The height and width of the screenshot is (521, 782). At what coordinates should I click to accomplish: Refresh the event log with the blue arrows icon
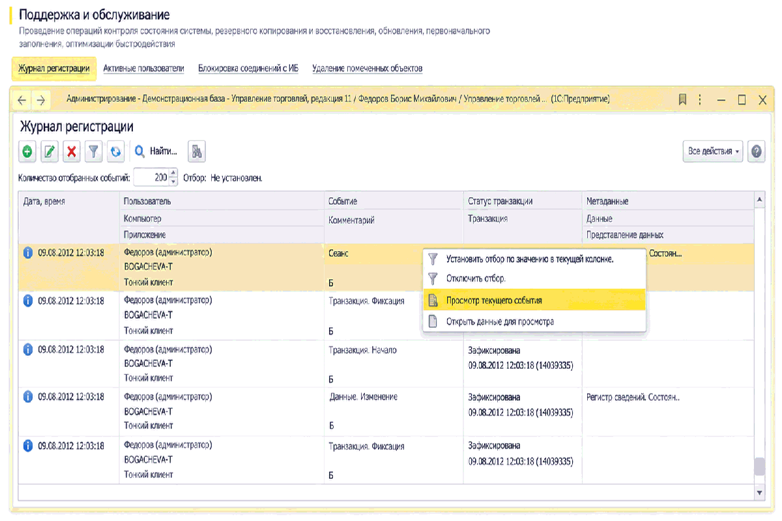[x=116, y=151]
